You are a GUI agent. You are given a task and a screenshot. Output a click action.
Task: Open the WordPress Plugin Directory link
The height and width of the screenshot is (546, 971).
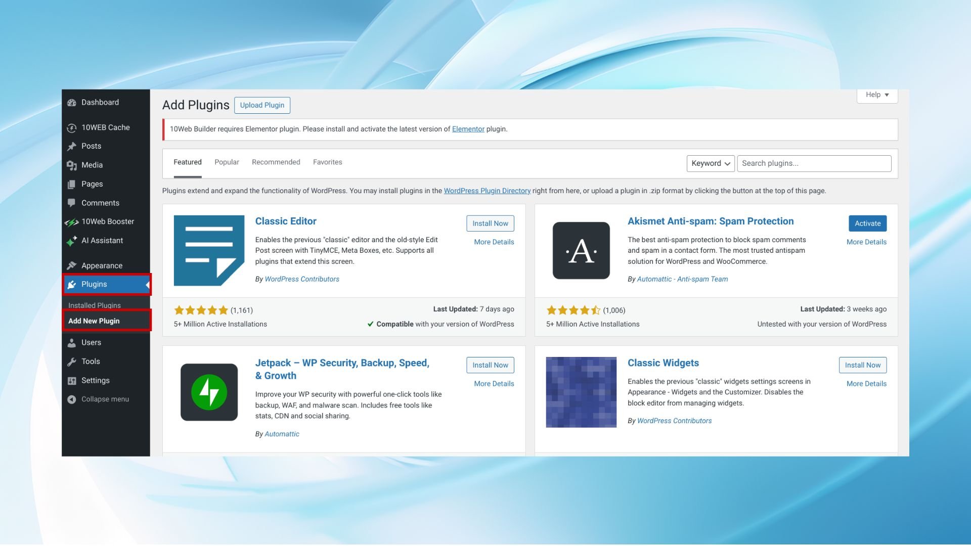pyautogui.click(x=487, y=191)
